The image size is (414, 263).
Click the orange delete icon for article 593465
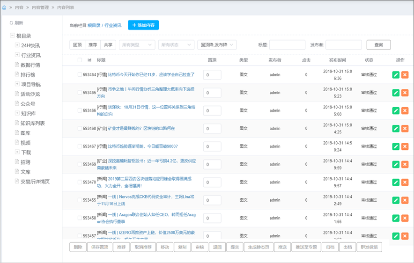click(x=405, y=93)
